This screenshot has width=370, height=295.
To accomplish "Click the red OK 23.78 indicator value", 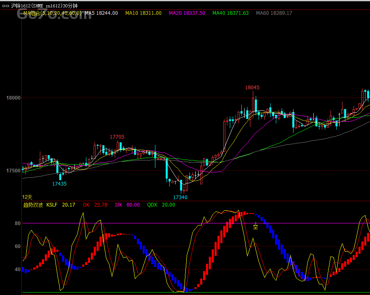I will 95,205.
